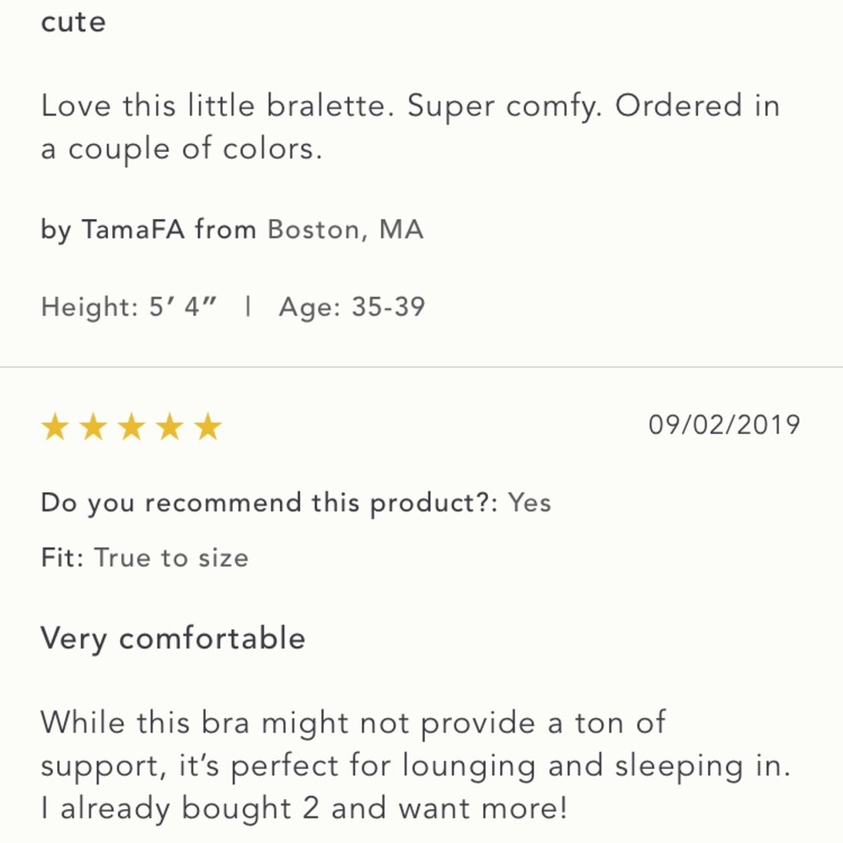The width and height of the screenshot is (843, 843).
Task: Click the Height: 5' 4" detail
Action: point(128,307)
